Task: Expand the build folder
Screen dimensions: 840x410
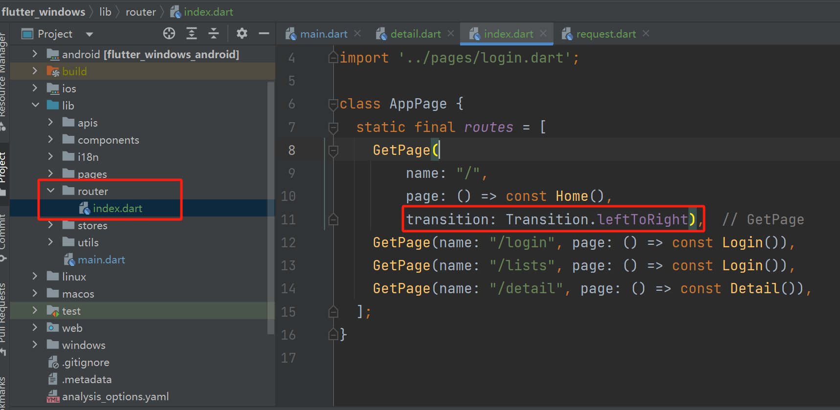Action: point(35,71)
